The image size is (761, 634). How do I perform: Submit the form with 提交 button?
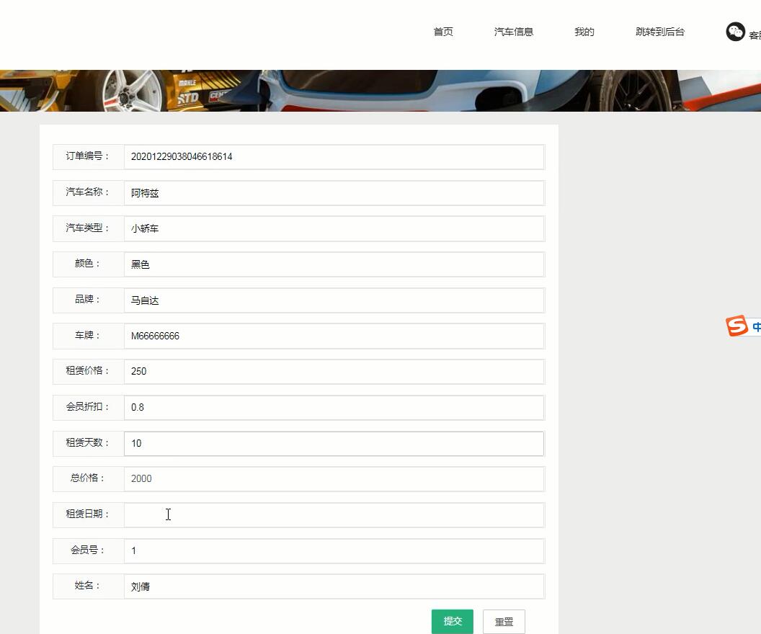pyautogui.click(x=453, y=621)
